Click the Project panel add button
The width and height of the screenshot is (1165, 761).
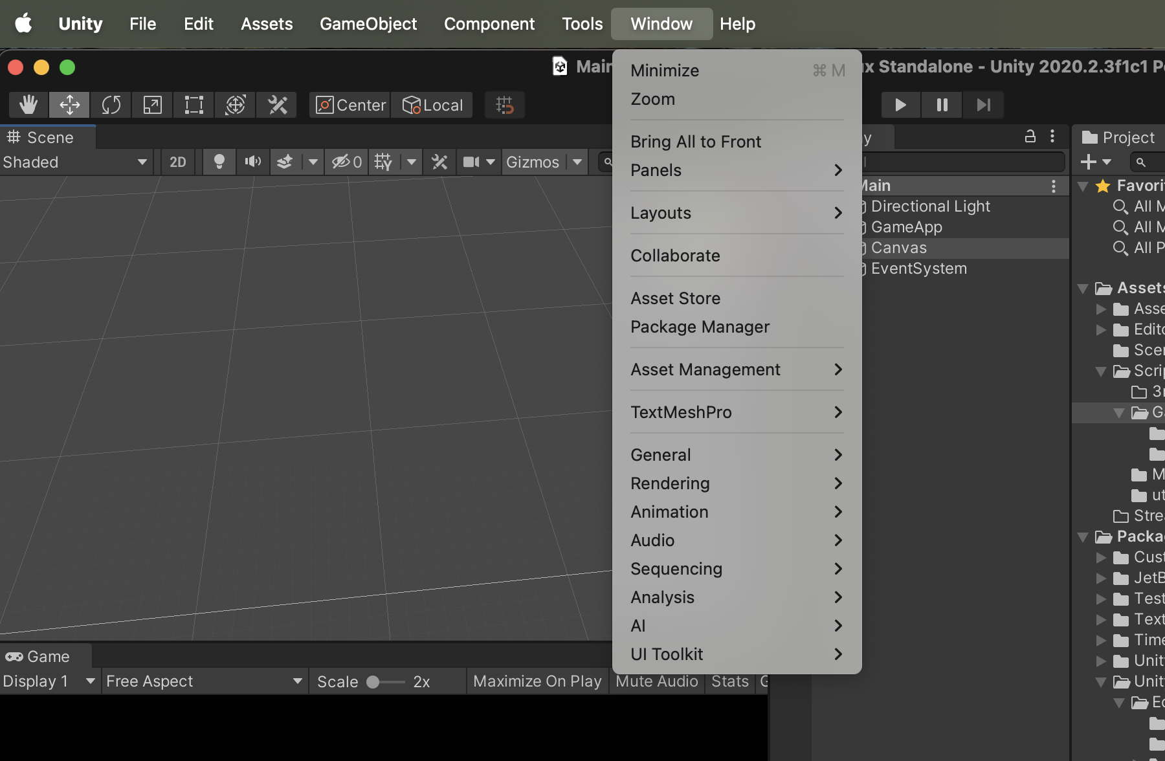[1095, 162]
